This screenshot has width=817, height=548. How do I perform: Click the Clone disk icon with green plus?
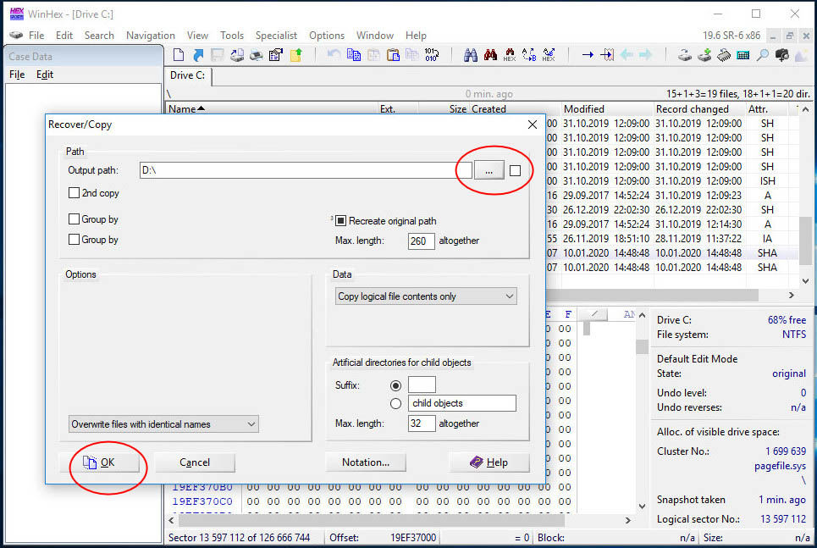pyautogui.click(x=704, y=55)
